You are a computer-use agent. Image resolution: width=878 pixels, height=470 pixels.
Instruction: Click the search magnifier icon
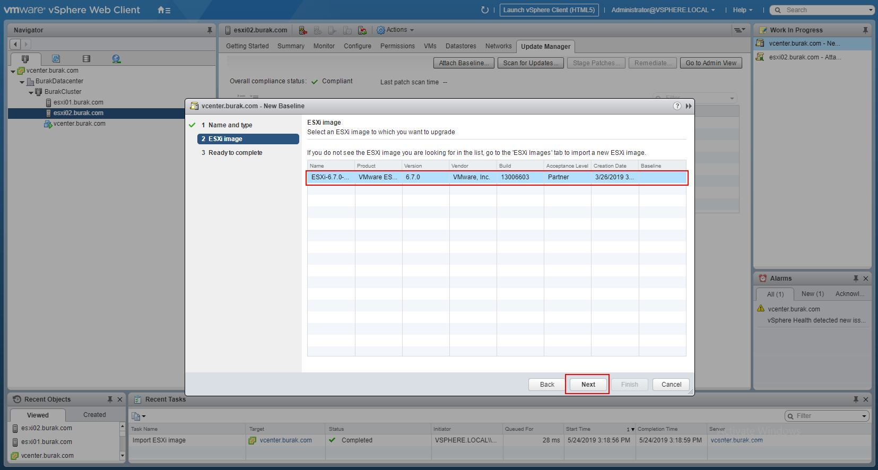pos(778,10)
